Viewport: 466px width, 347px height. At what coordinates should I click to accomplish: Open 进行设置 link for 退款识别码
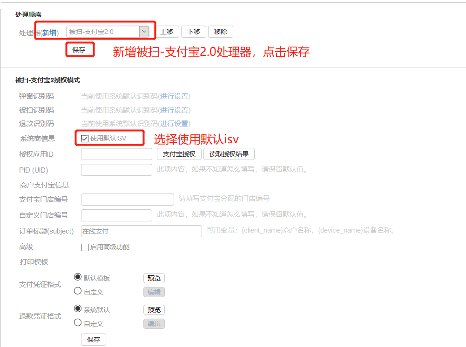[x=174, y=123]
